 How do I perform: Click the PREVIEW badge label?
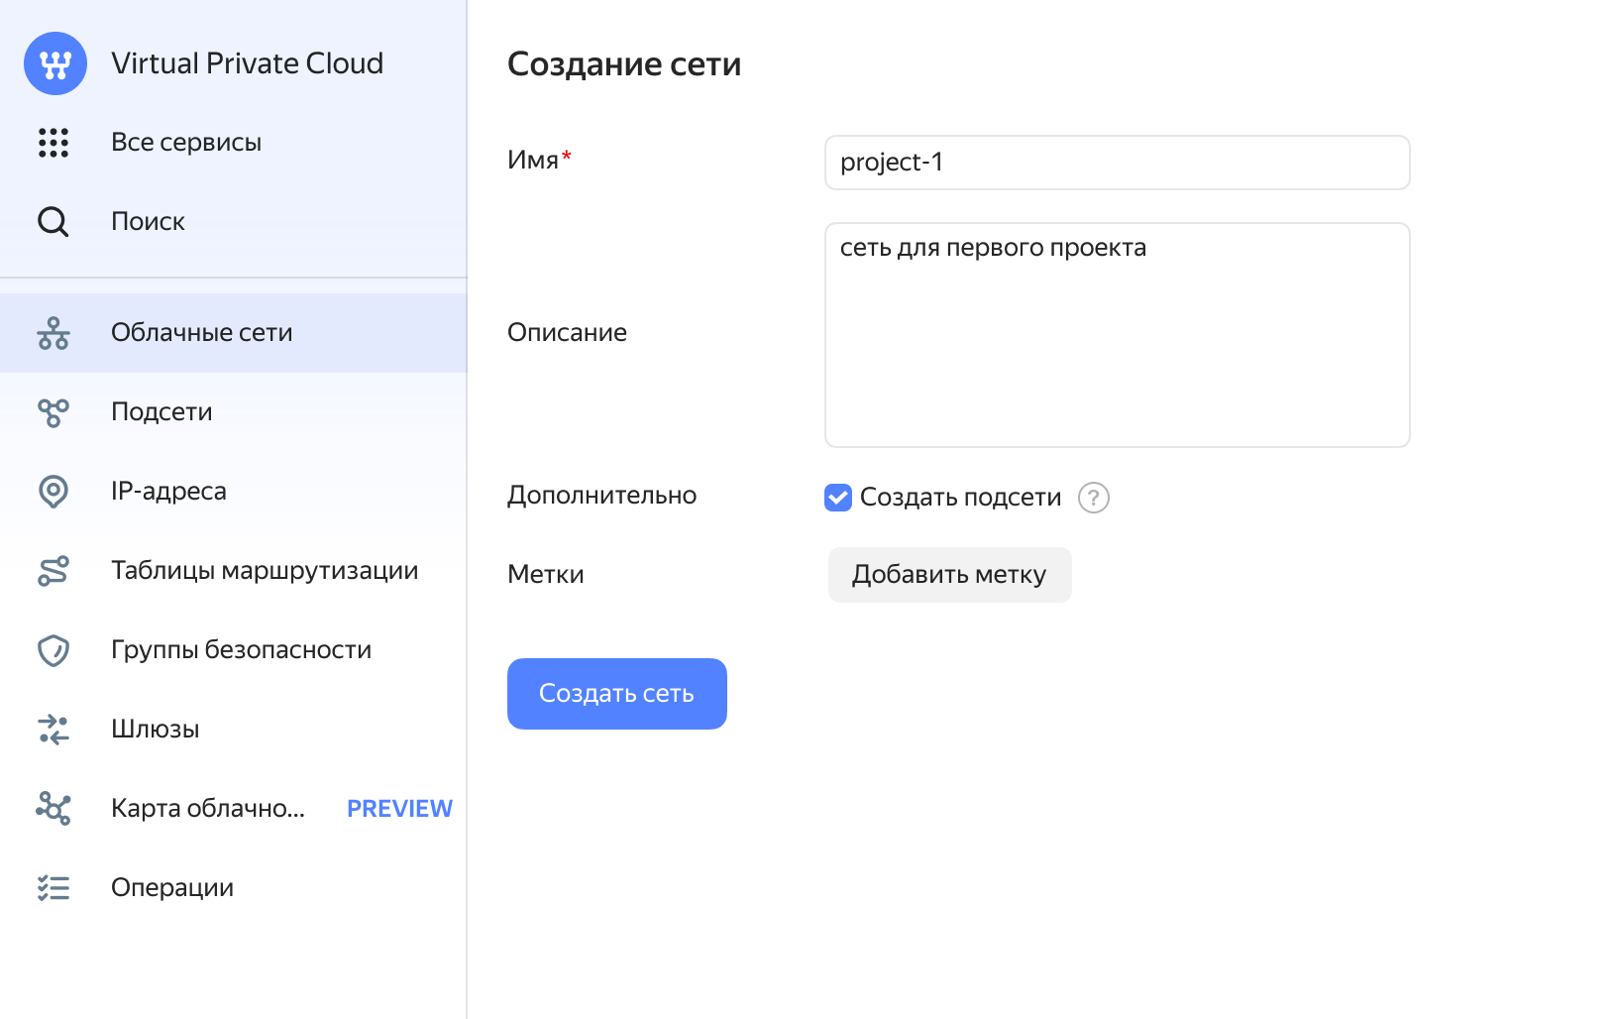(399, 809)
